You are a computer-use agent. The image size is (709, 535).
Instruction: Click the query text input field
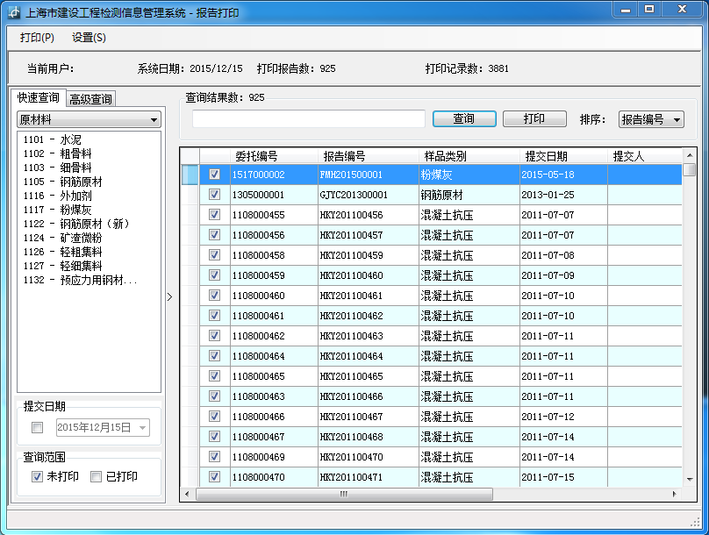308,119
